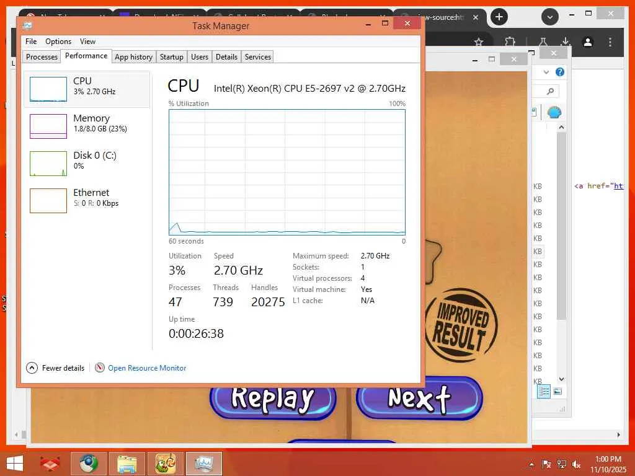Switch to details view icon in Explorer

pyautogui.click(x=544, y=392)
